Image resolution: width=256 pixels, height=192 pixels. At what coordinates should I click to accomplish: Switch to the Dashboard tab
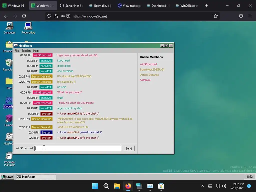(158, 5)
